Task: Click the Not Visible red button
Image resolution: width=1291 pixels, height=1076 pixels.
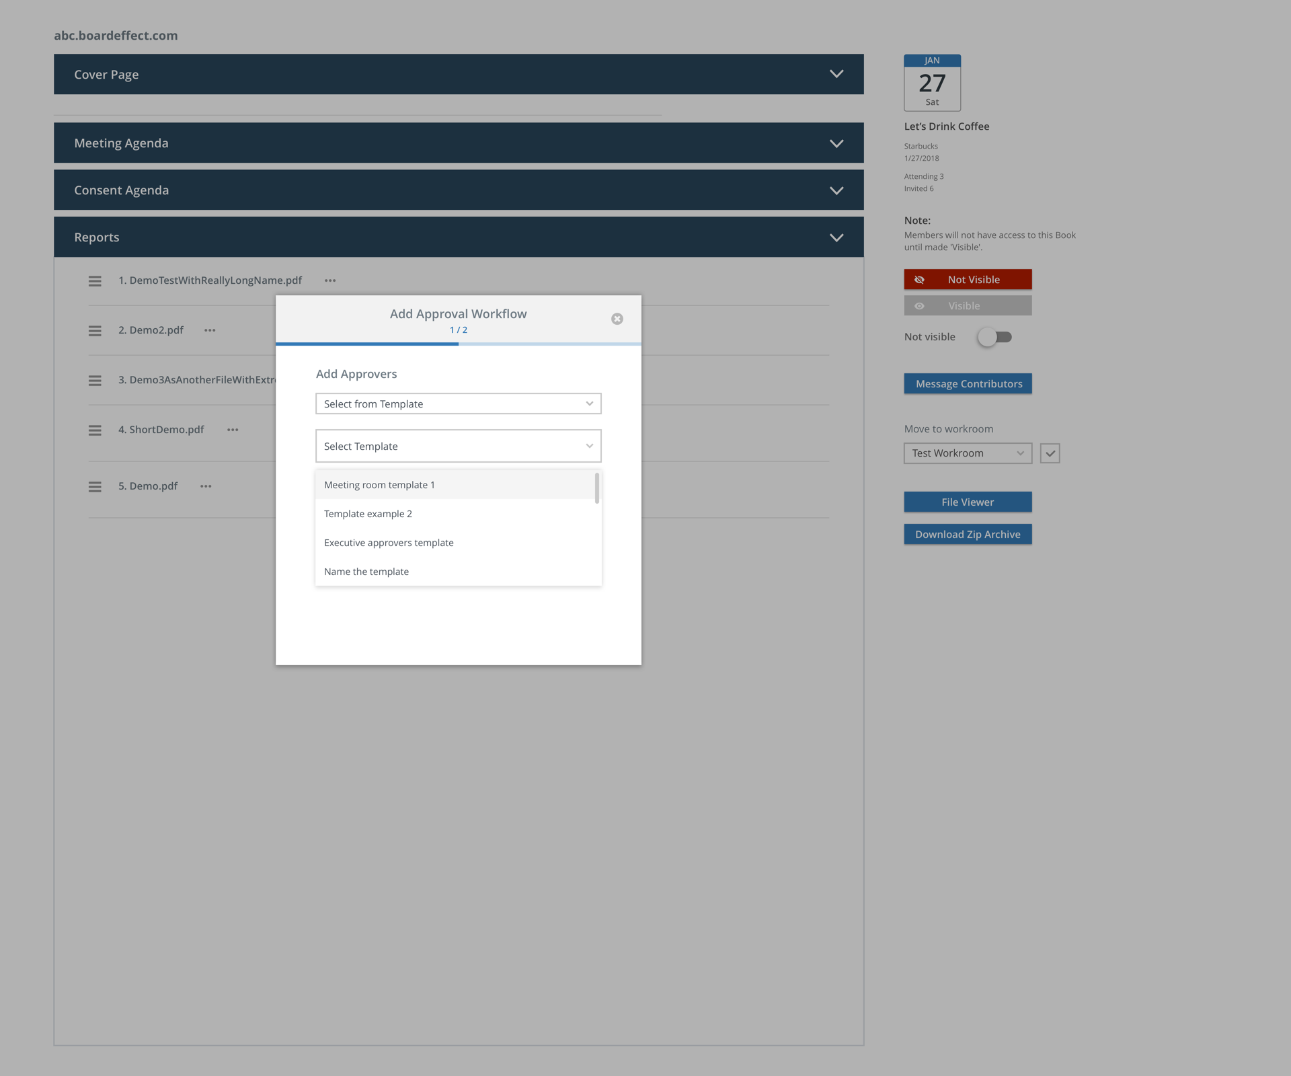Action: 968,279
